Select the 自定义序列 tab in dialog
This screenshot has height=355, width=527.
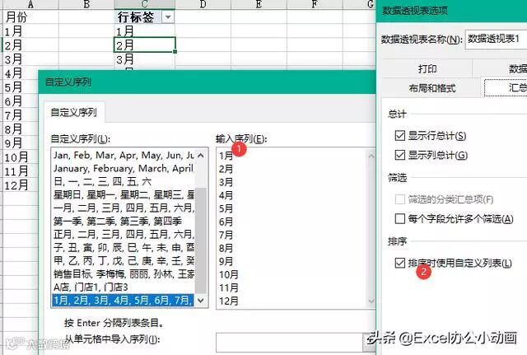coord(74,112)
